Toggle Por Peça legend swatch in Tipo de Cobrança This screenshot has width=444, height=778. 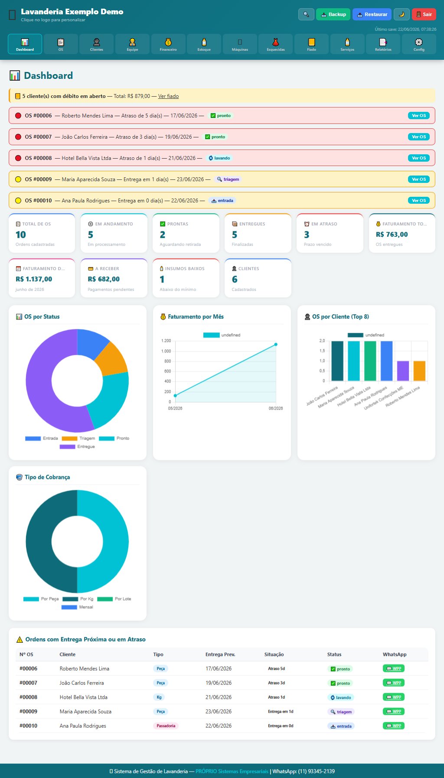[31, 599]
